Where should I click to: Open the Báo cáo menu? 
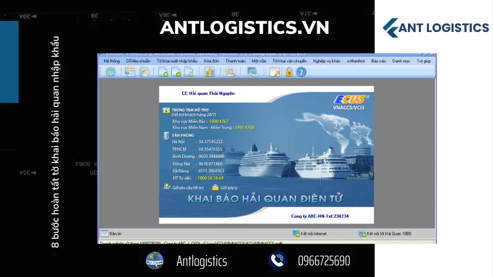378,61
